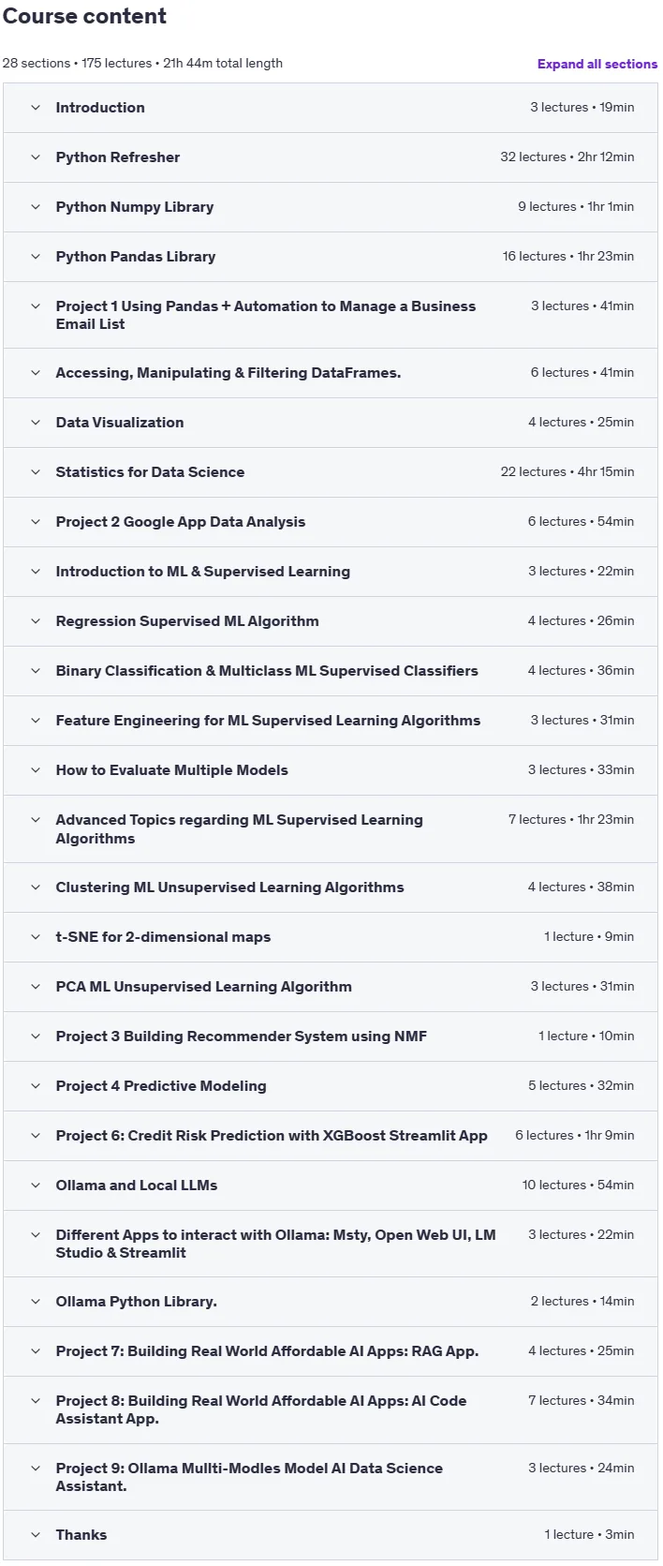Expand all sections link
The height and width of the screenshot is (1566, 663).
pyautogui.click(x=597, y=64)
